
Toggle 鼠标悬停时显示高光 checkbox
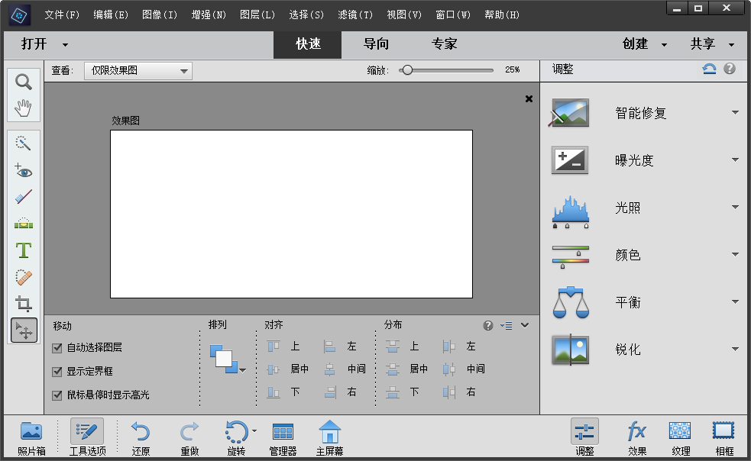click(x=57, y=395)
